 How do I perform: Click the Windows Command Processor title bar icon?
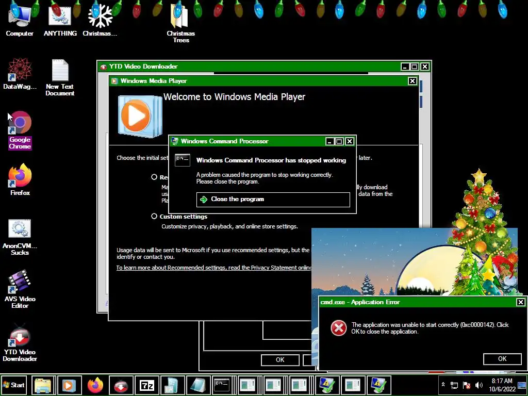[174, 141]
